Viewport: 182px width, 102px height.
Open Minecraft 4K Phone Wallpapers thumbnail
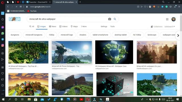click(72, 52)
